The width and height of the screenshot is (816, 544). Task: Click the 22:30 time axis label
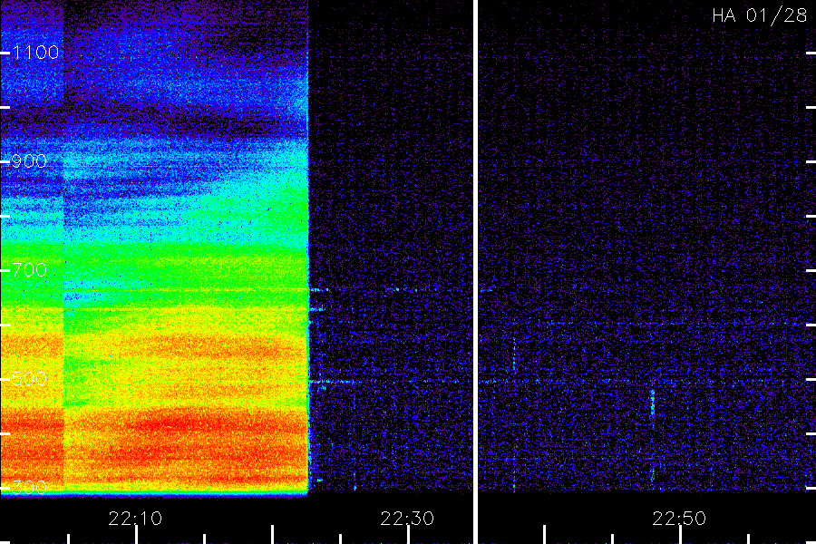pyautogui.click(x=407, y=519)
